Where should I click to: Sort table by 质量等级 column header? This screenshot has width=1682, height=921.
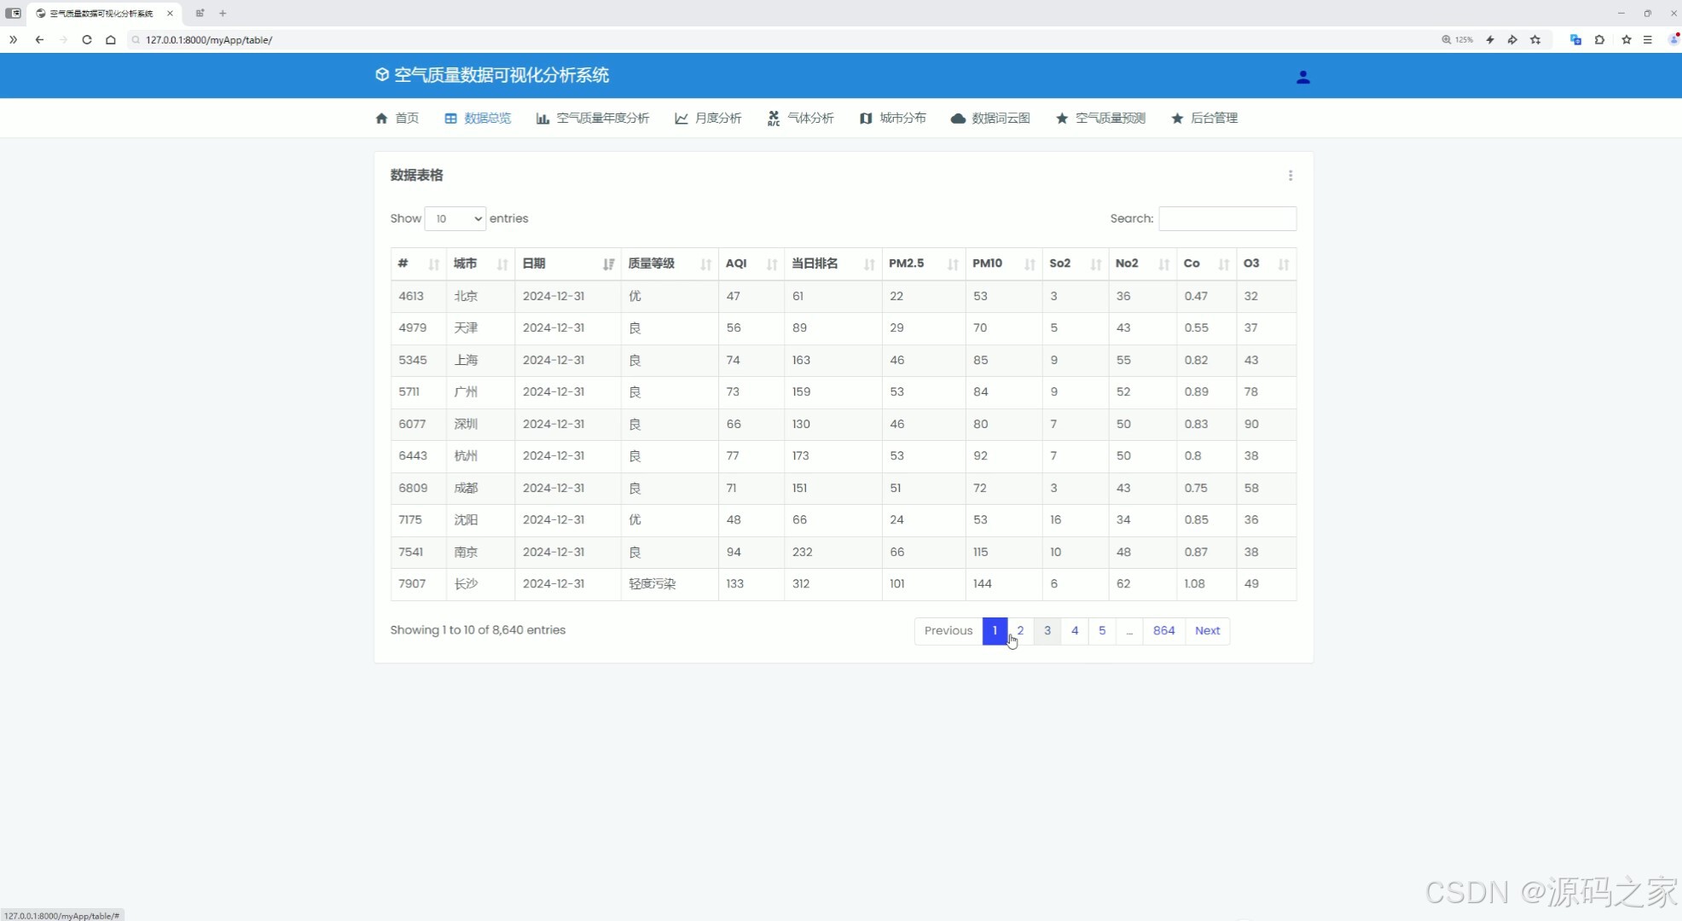[669, 264]
